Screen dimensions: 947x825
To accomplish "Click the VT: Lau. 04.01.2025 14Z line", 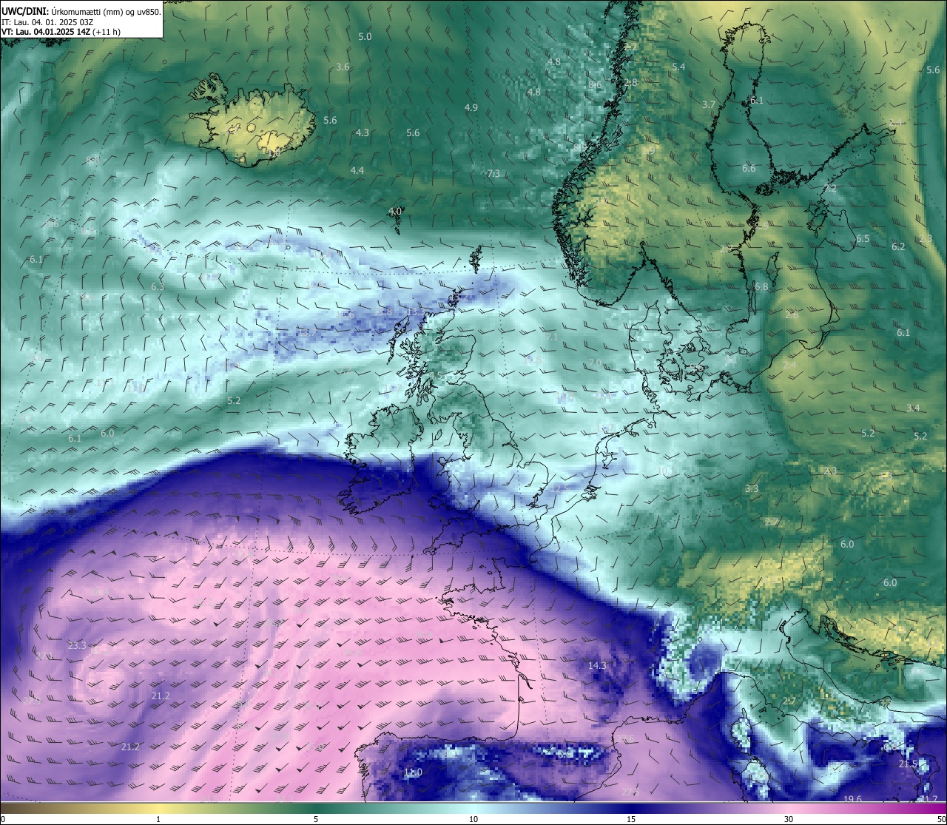I will pyautogui.click(x=61, y=32).
